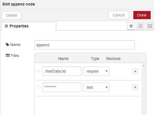
Task: Grab drag handle of testData.txt row
Action: pos(39,71)
